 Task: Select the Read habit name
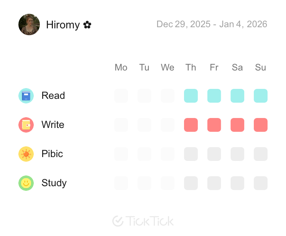[x=53, y=96]
